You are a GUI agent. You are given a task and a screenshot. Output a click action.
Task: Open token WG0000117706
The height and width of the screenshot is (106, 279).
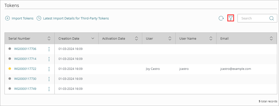click(x=25, y=49)
